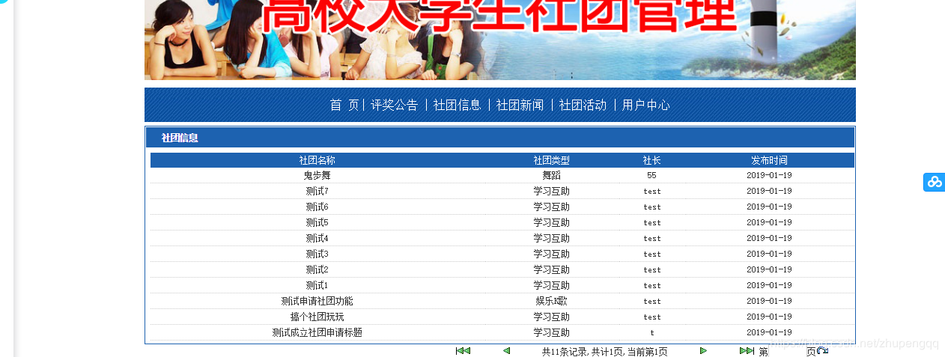Go to next page arrow
Image resolution: width=945 pixels, height=357 pixels.
click(x=703, y=351)
